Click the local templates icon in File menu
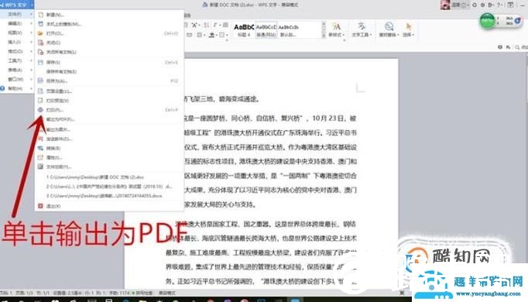Image resolution: width=528 pixels, height=302 pixels. pos(41,24)
